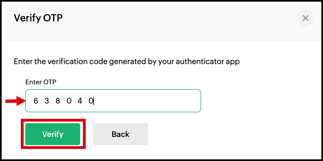Click the "Enter OTP" field label

41,82
